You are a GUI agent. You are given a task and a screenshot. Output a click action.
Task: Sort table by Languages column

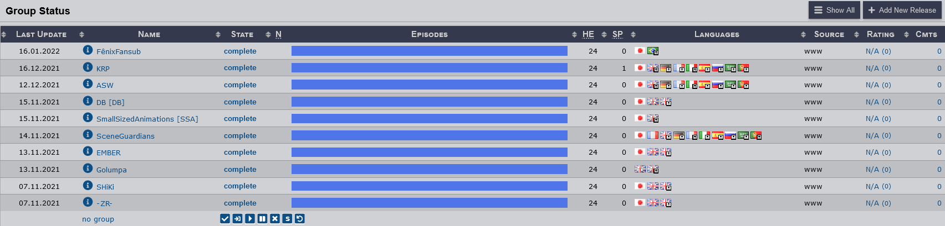[x=717, y=34]
